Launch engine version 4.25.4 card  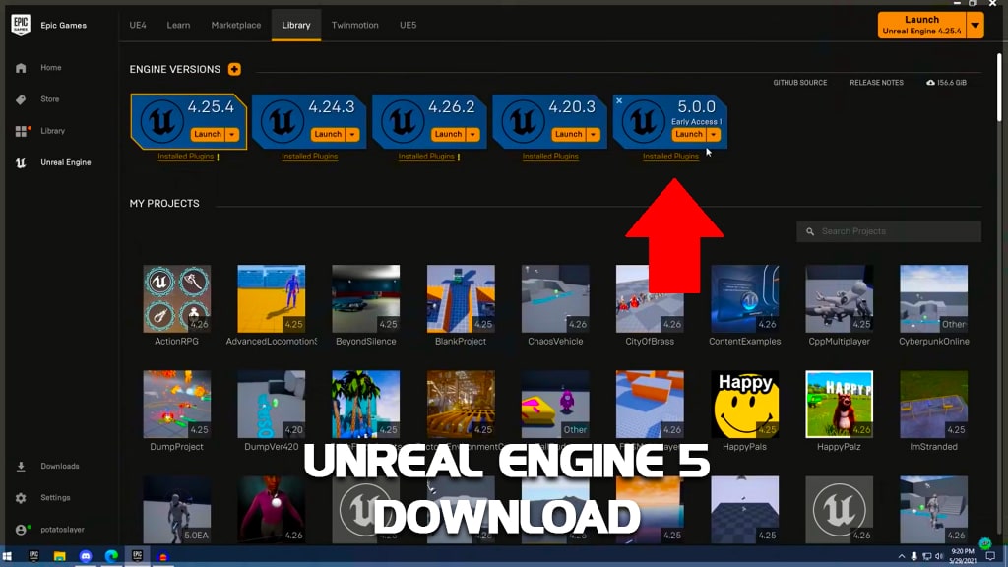tap(208, 134)
